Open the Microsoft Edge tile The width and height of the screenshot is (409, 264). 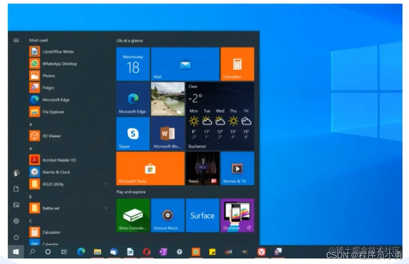[133, 99]
